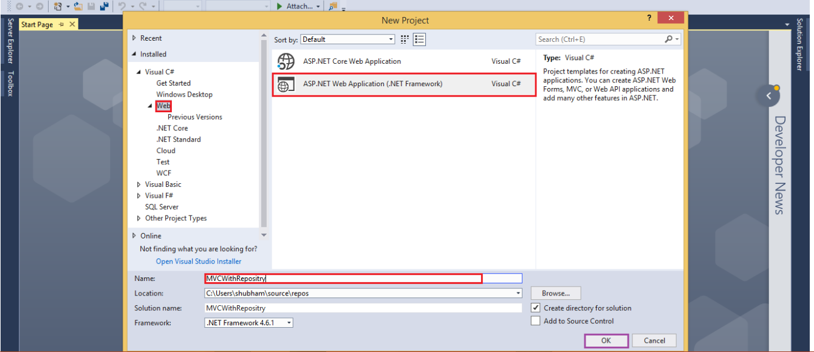This screenshot has height=352, width=814.
Task: Open the Solution Explorer side tab
Action: pyautogui.click(x=799, y=44)
